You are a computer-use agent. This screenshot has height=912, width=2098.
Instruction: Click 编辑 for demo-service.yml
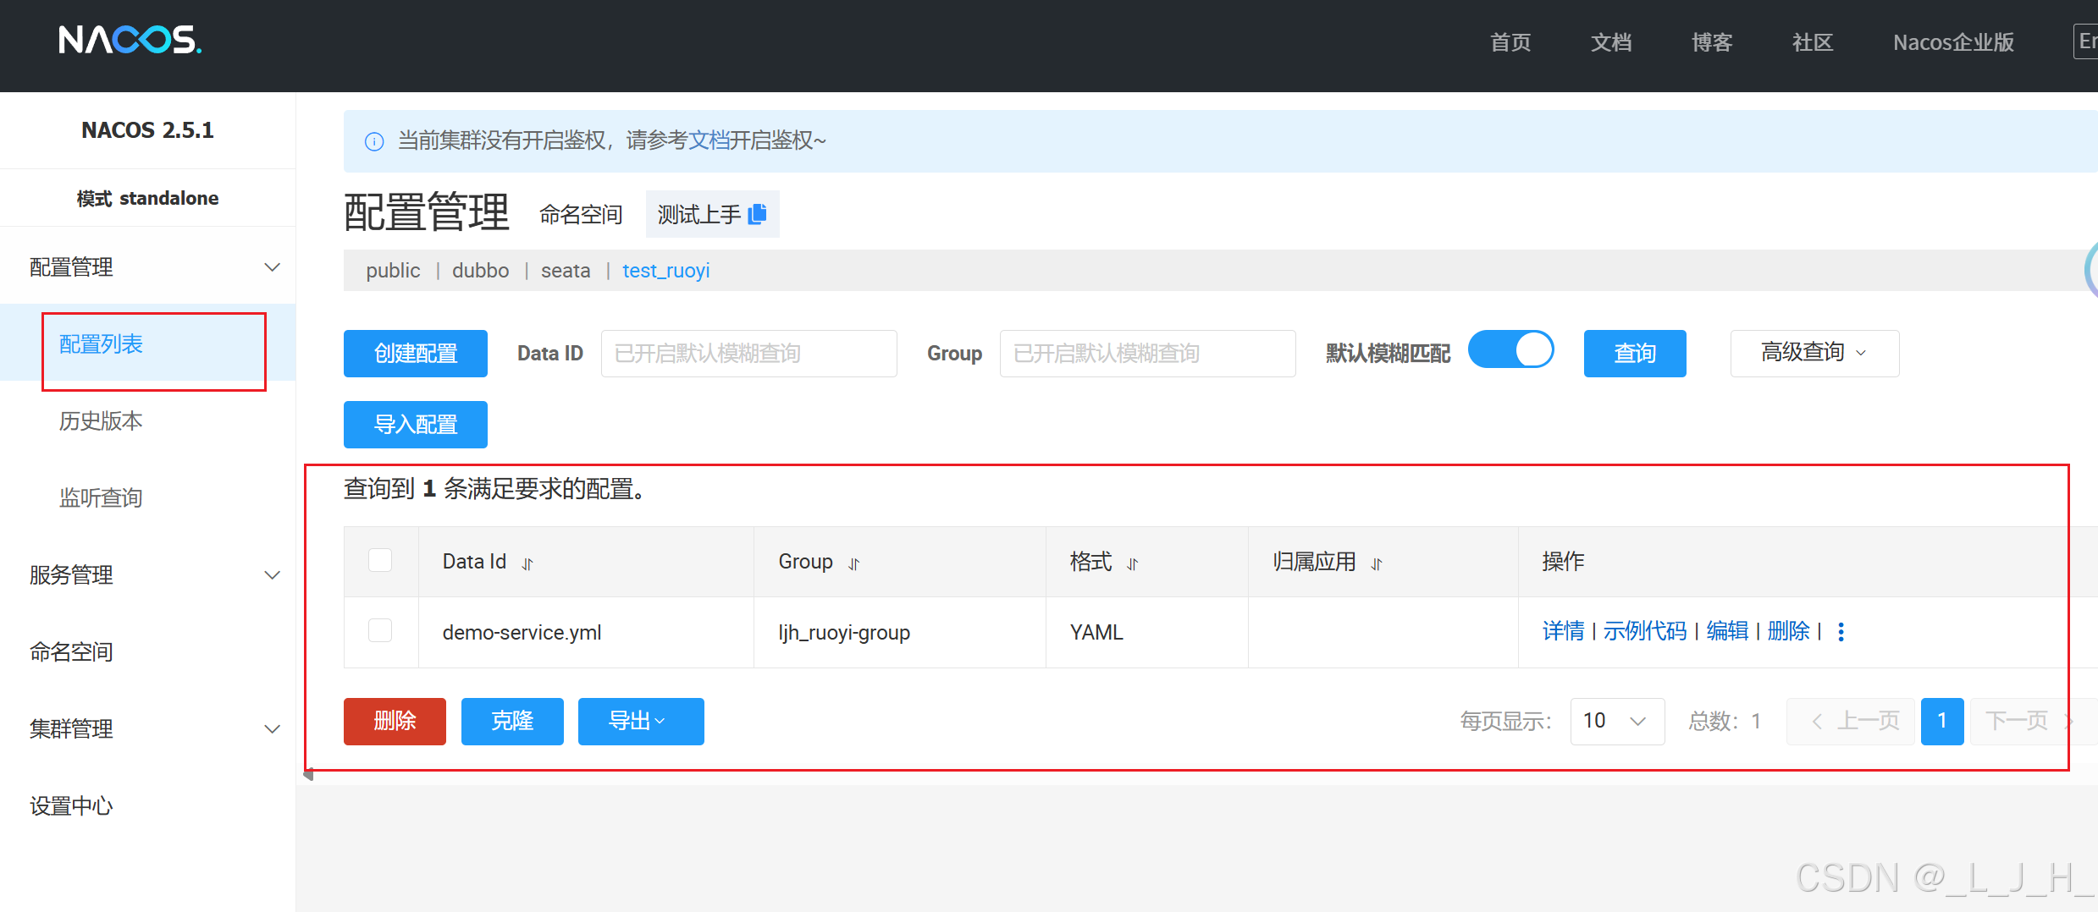click(1727, 631)
